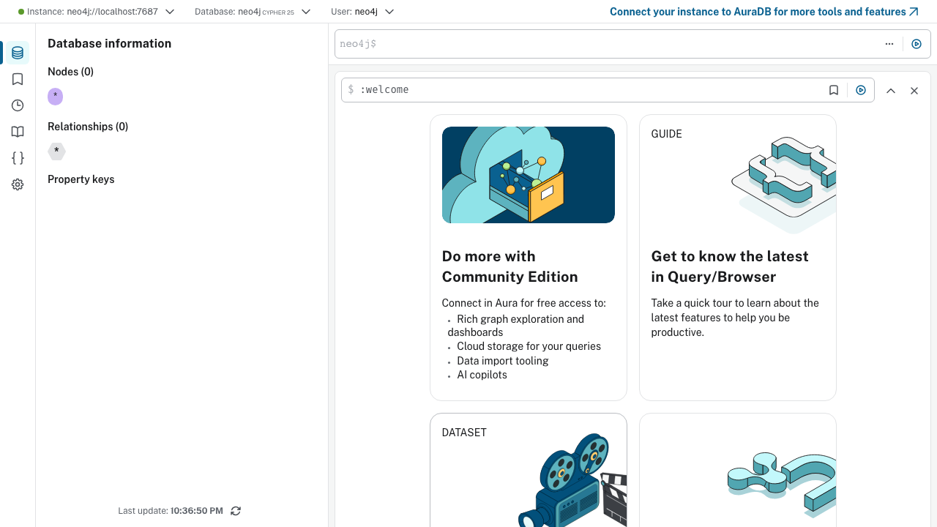This screenshot has height=527, width=937.
Task: Open the Do more with Community Edition card
Action: click(529, 258)
